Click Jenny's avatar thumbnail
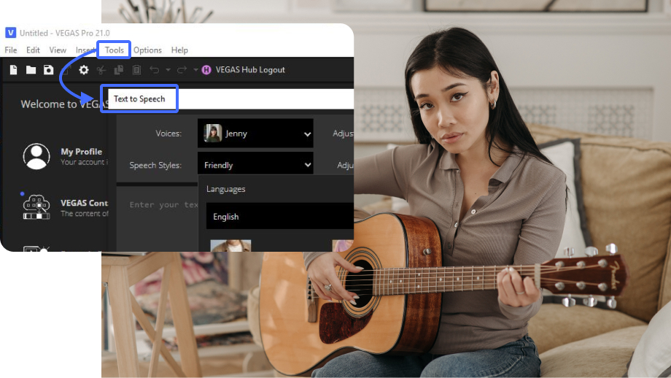The image size is (671, 378). pos(213,133)
